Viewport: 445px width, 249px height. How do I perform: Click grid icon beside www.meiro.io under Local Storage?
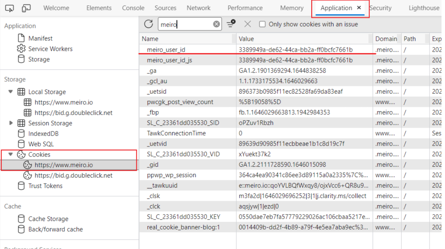tap(28, 102)
